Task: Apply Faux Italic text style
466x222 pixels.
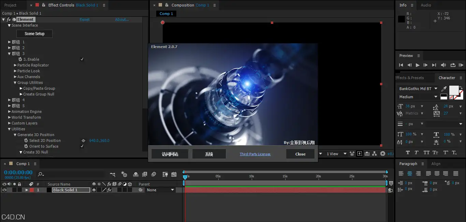Action: pos(417,152)
